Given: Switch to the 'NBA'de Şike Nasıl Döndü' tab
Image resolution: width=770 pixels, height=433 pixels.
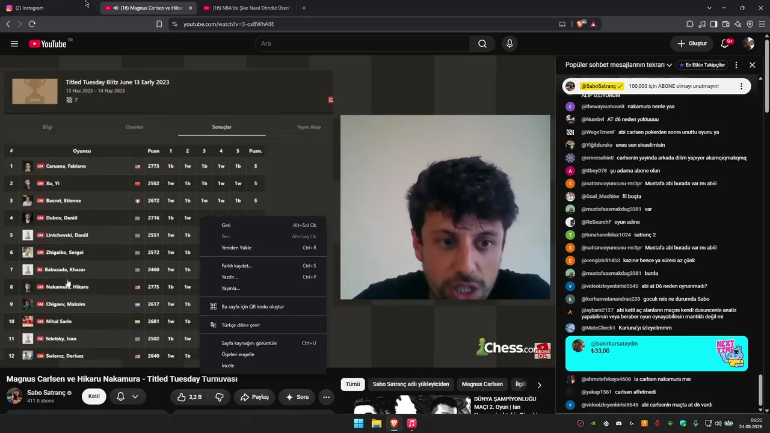Looking at the screenshot, I should pyautogui.click(x=247, y=8).
